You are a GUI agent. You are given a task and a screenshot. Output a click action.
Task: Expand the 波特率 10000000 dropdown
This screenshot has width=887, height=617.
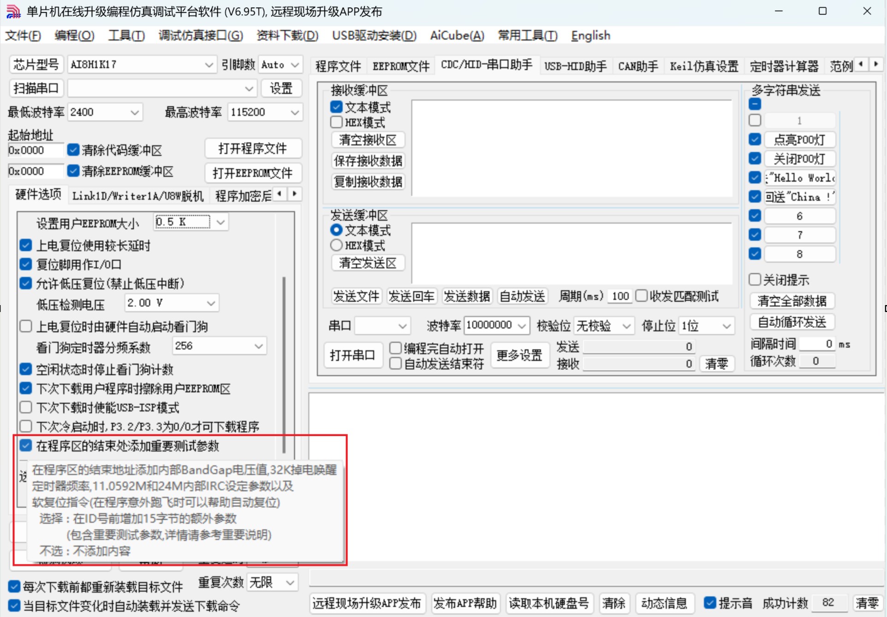[522, 326]
